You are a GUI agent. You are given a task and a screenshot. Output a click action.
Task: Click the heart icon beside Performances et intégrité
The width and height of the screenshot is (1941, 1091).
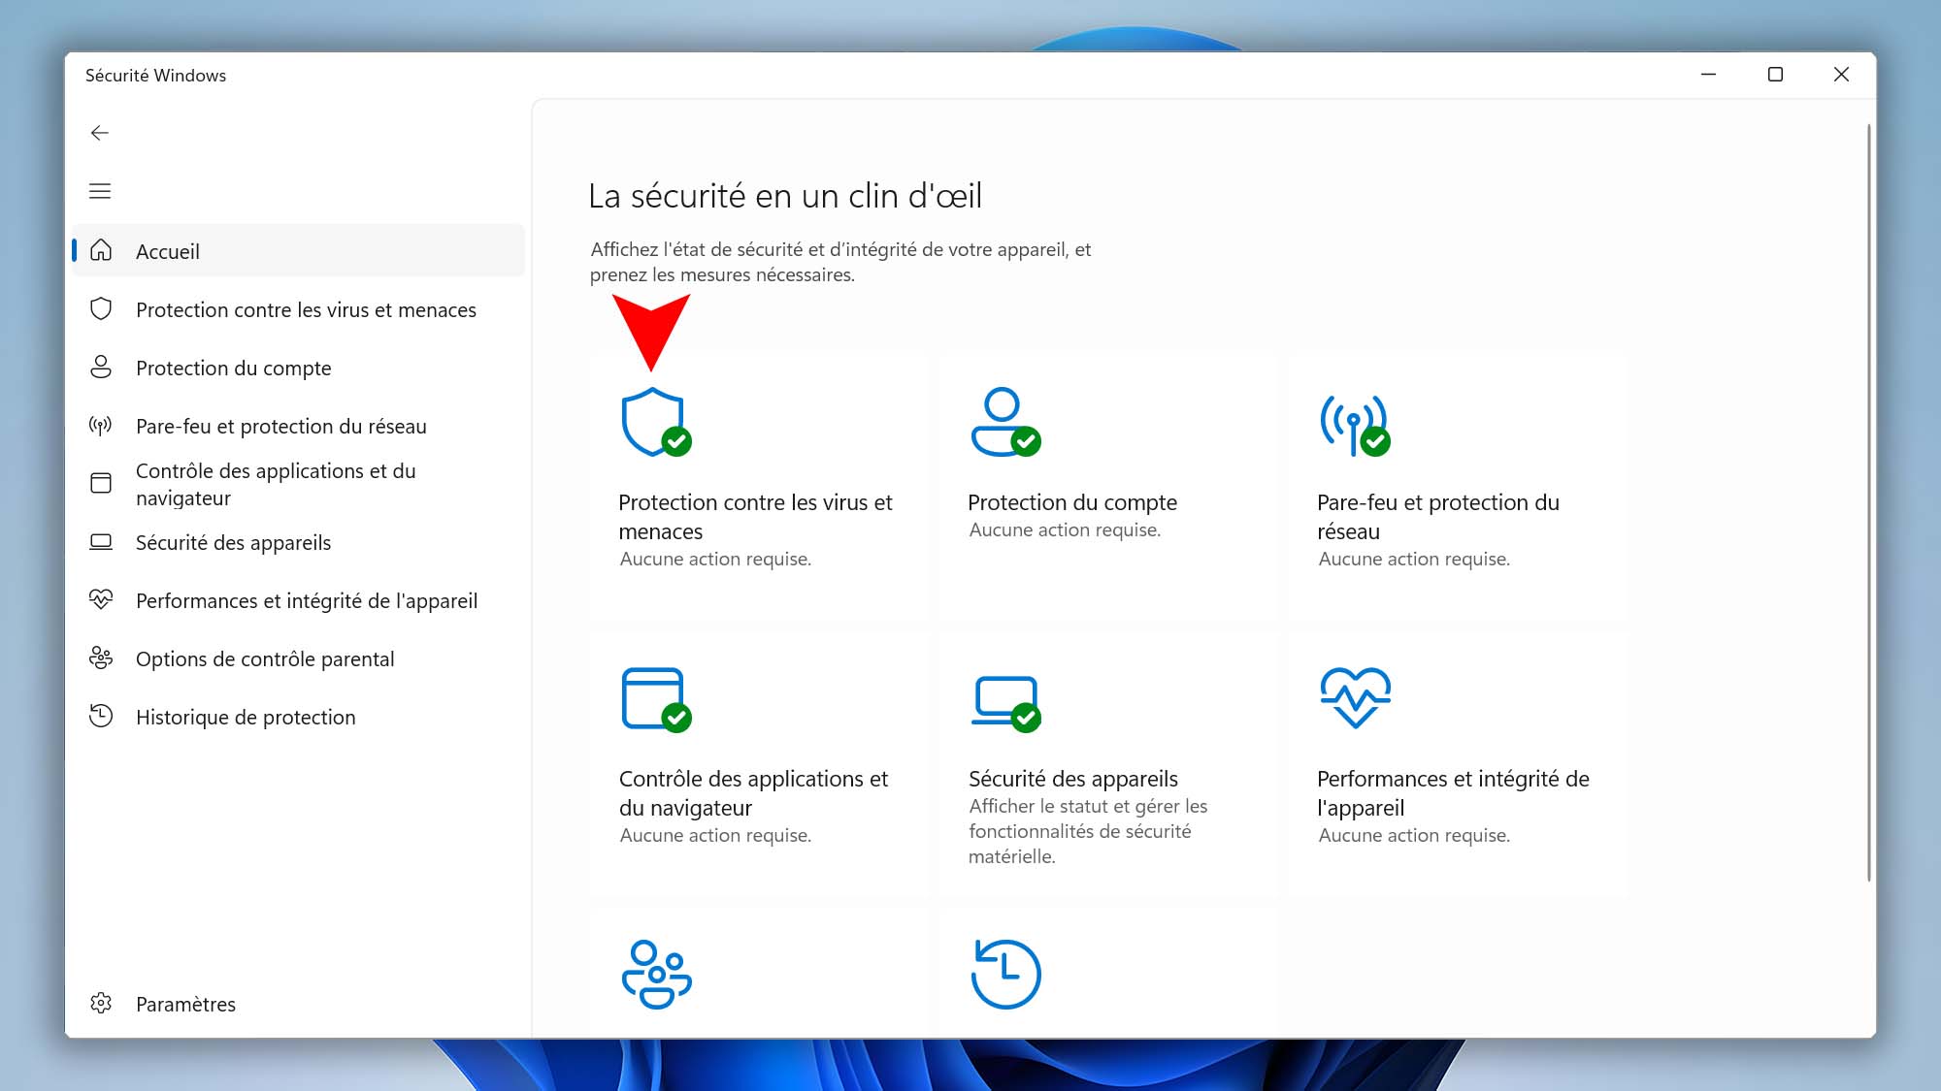click(101, 599)
